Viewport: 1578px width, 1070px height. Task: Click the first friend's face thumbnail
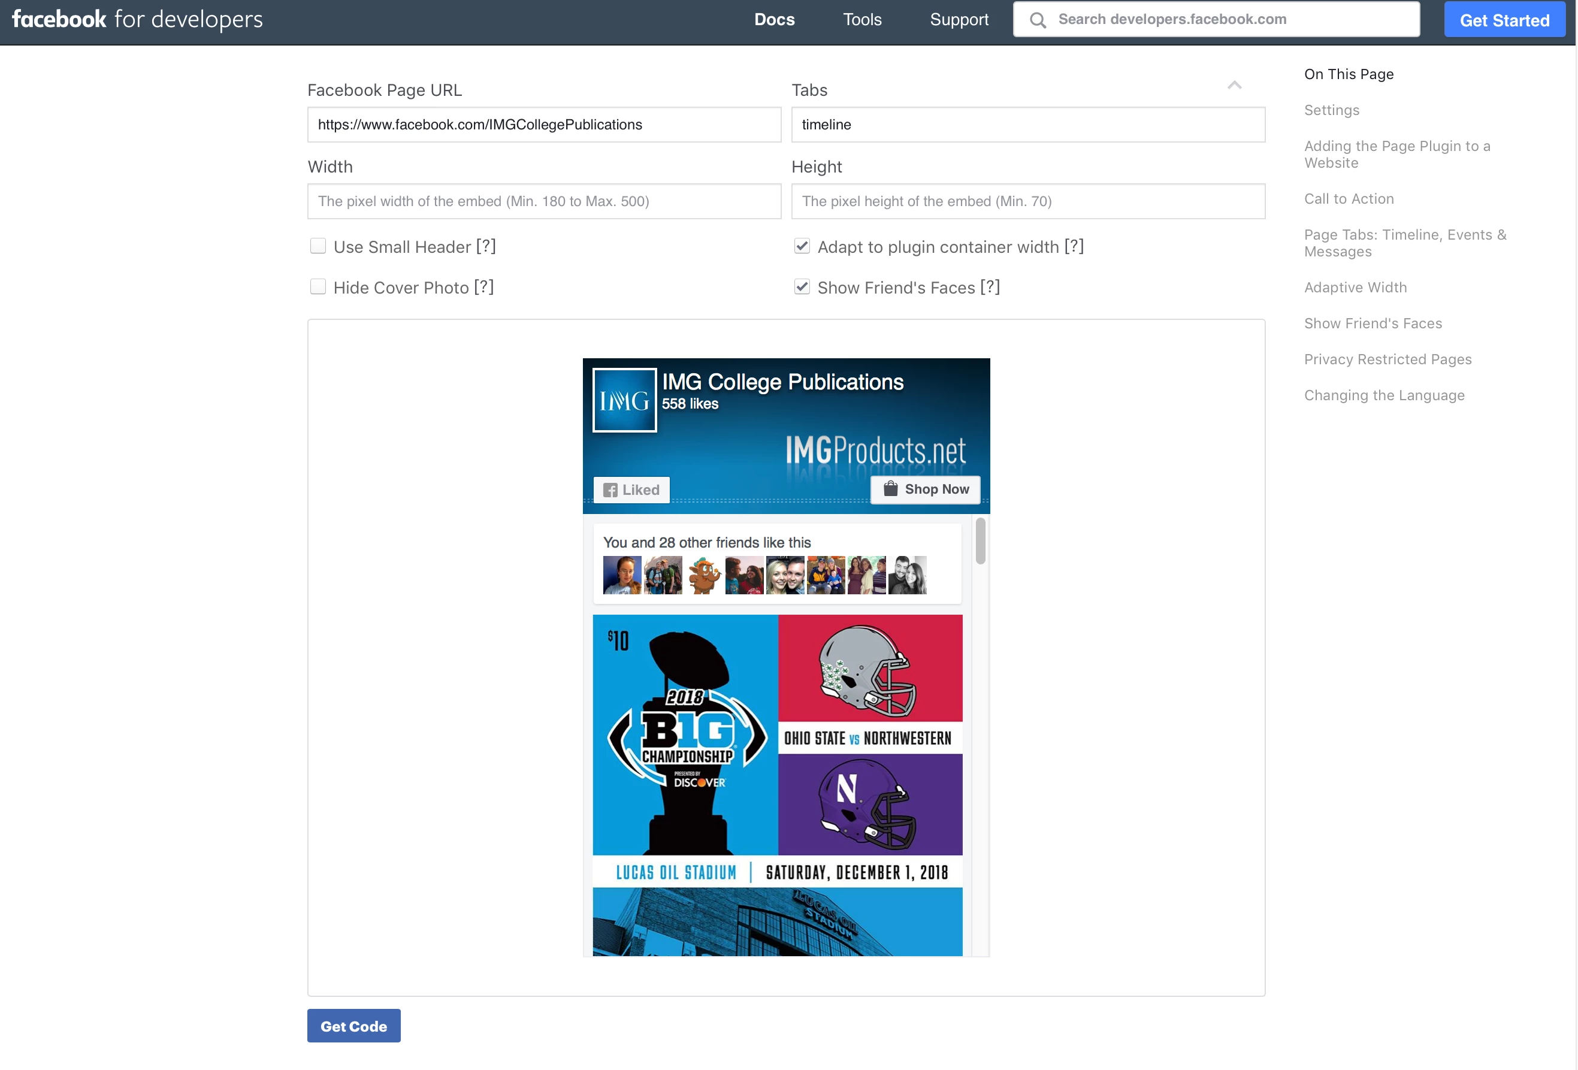pyautogui.click(x=621, y=575)
